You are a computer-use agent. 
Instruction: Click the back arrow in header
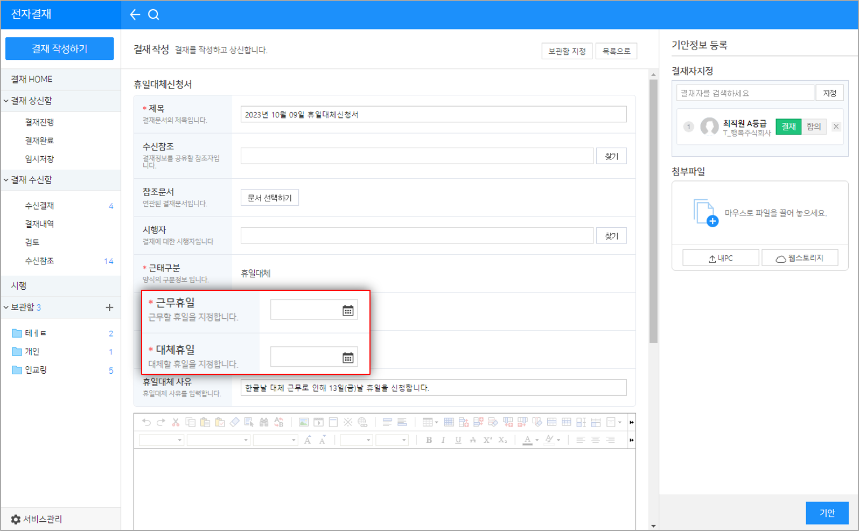[135, 15]
